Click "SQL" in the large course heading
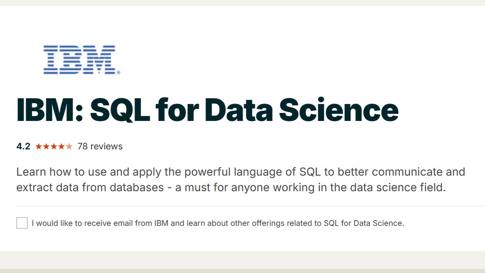This screenshot has width=485, height=273. pyautogui.click(x=120, y=110)
